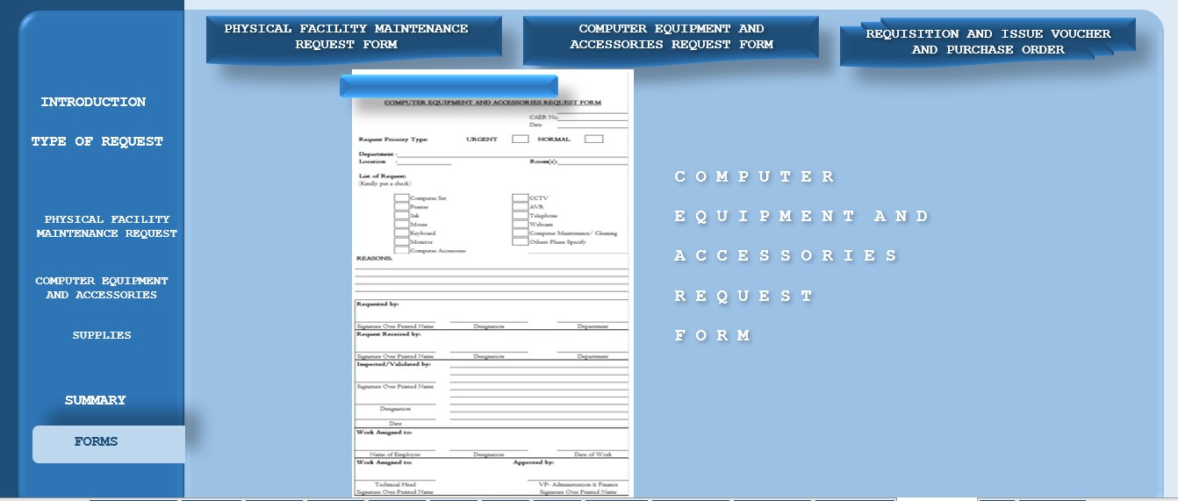Image resolution: width=1178 pixels, height=501 pixels.
Task: Check the NORMAL priority box
Action: [x=593, y=139]
